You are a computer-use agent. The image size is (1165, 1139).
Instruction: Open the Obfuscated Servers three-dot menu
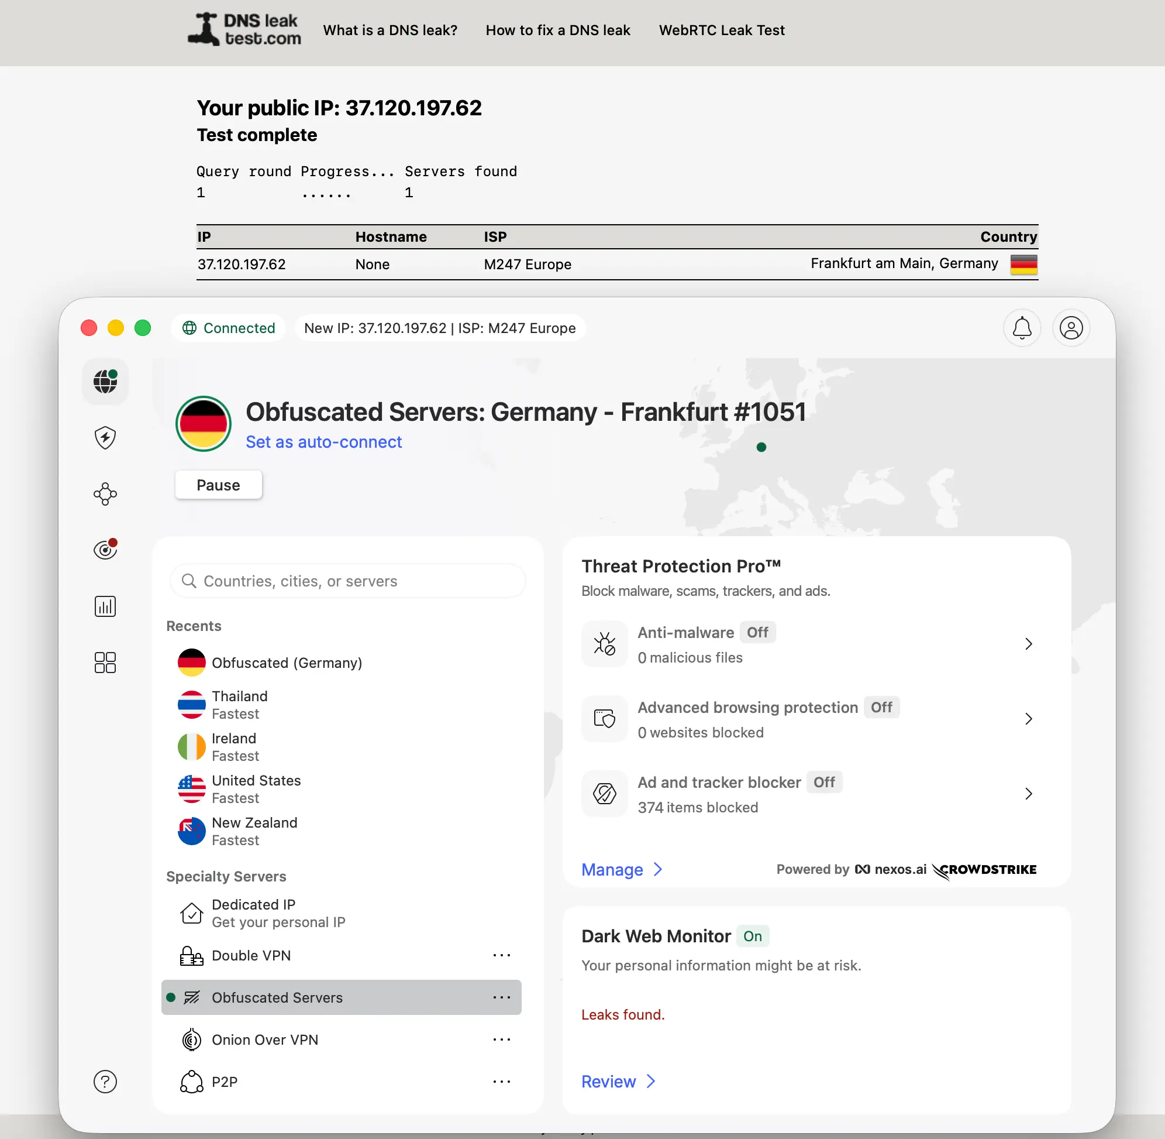(502, 997)
